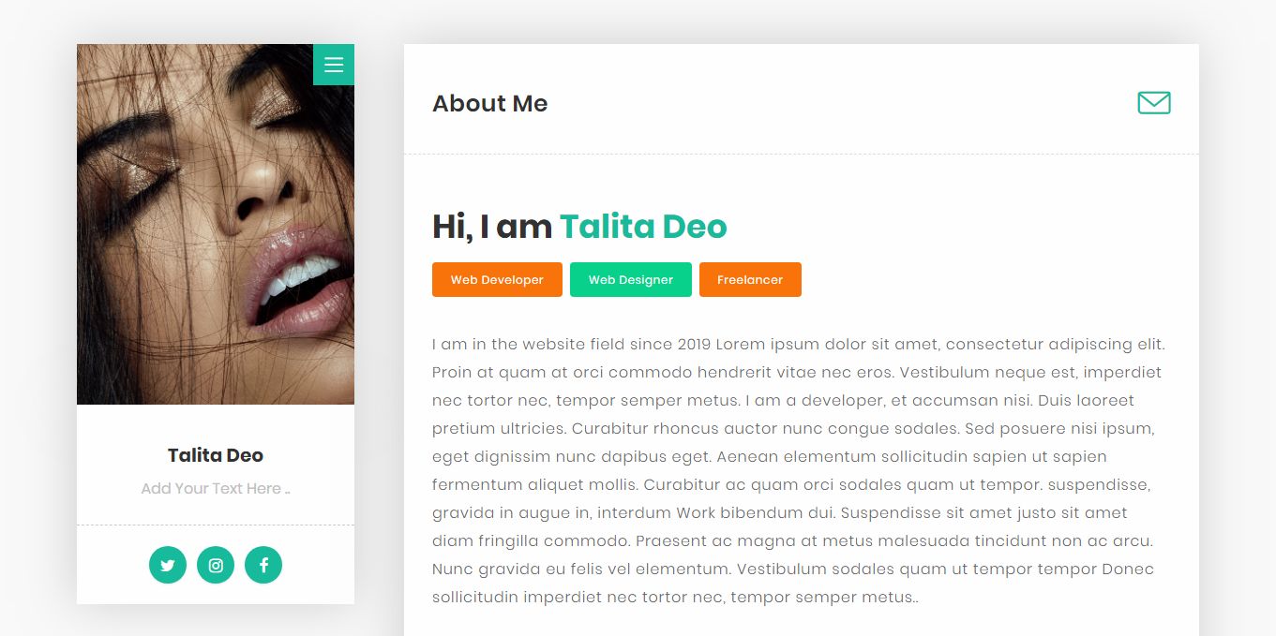The height and width of the screenshot is (636, 1276).
Task: Click the envelope contact icon
Action: [x=1153, y=103]
